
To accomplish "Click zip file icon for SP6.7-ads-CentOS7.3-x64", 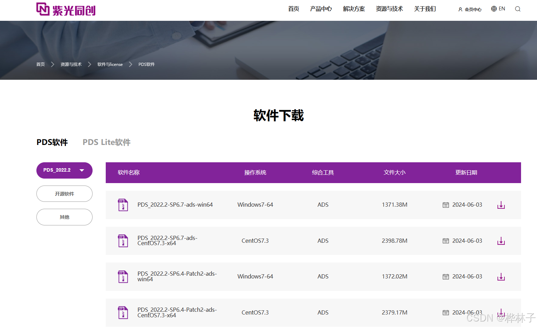I will 123,241.
